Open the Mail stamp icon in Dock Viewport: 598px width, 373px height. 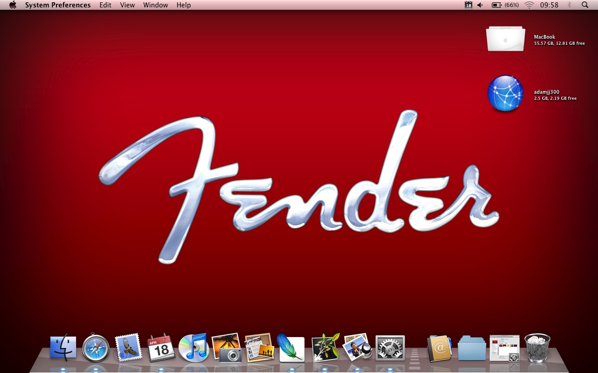[128, 347]
